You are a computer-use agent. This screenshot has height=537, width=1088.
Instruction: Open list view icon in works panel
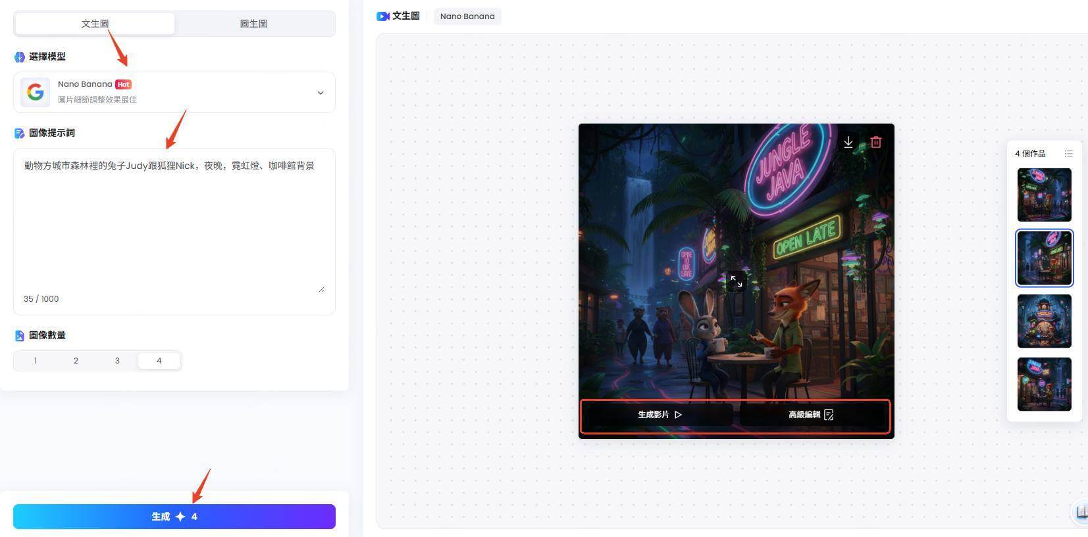(1068, 154)
